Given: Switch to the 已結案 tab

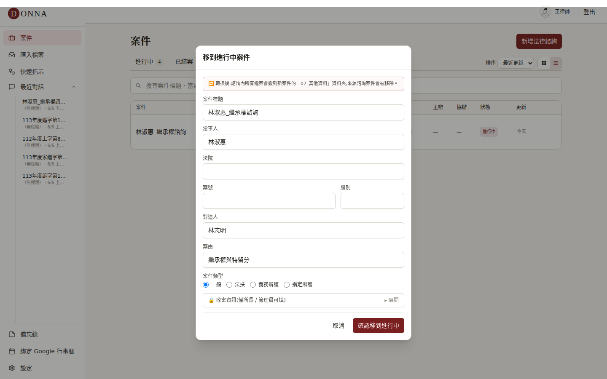Looking at the screenshot, I should (x=184, y=61).
